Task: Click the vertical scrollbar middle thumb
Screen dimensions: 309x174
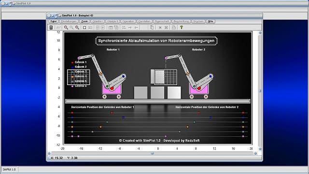Action: (x=260, y=91)
